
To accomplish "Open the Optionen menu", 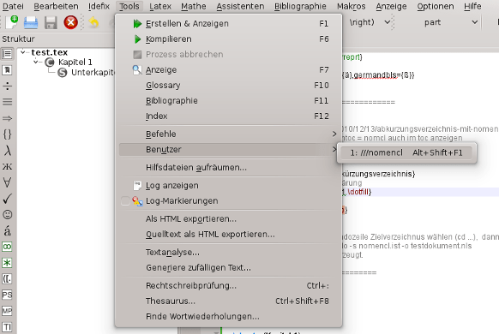I will tap(435, 6).
